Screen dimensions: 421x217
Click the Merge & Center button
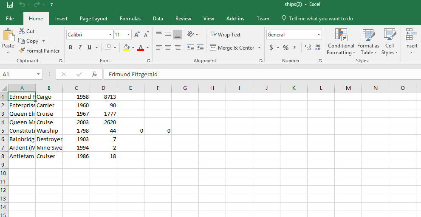point(232,48)
